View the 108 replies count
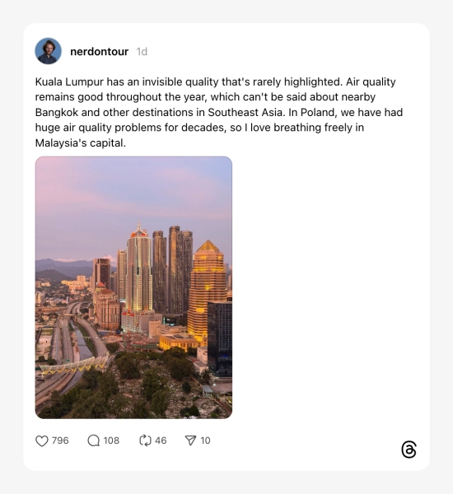 click(x=111, y=440)
